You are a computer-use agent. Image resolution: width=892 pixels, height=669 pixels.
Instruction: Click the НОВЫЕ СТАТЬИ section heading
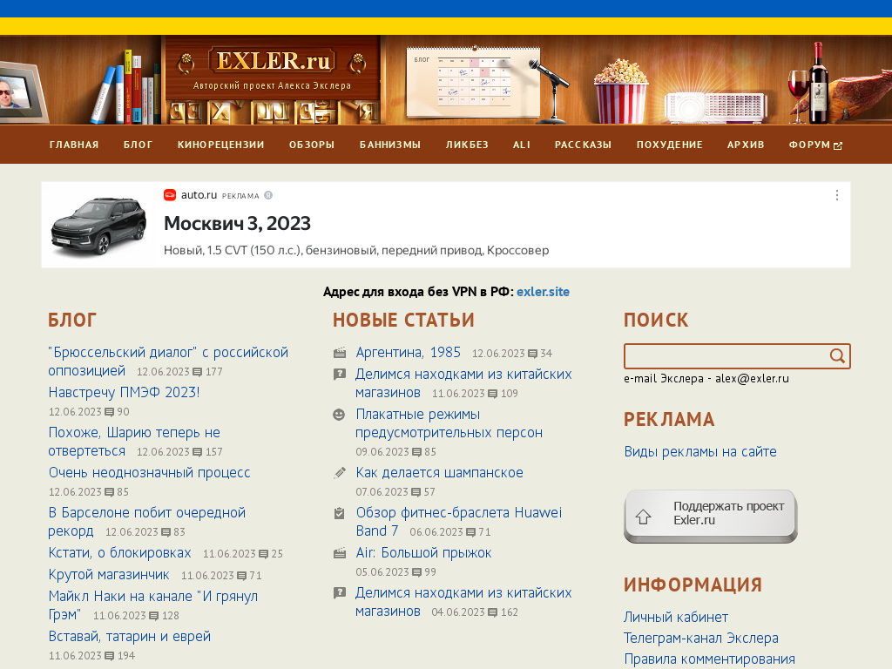click(x=403, y=321)
